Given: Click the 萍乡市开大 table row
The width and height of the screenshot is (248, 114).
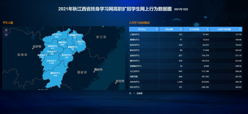Looking at the screenshot, I should click(x=186, y=87).
